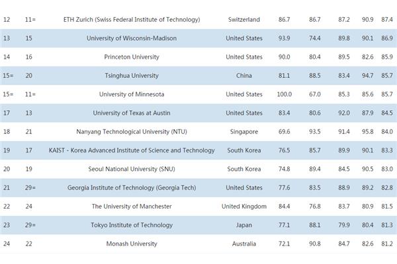Open University of Texas at Austin
Image resolution: width=397 pixels, height=264 pixels.
[x=132, y=113]
